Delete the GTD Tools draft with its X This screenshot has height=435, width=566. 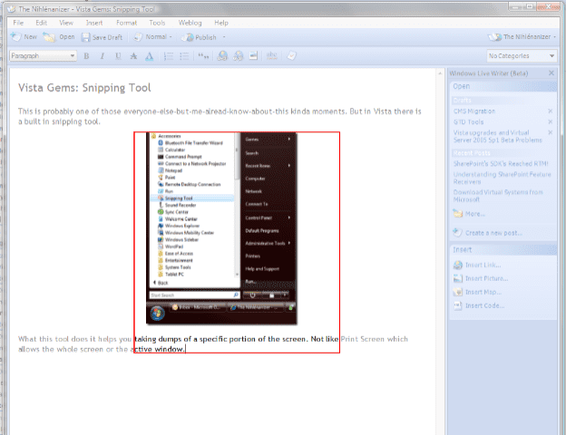[x=550, y=122]
